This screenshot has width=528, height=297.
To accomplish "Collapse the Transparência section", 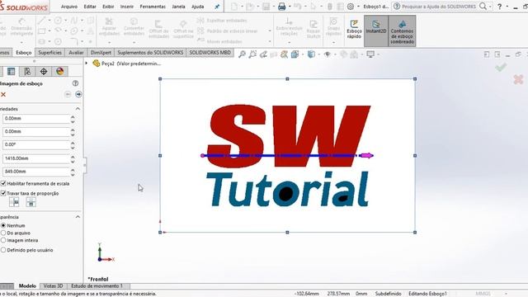I will [78, 217].
